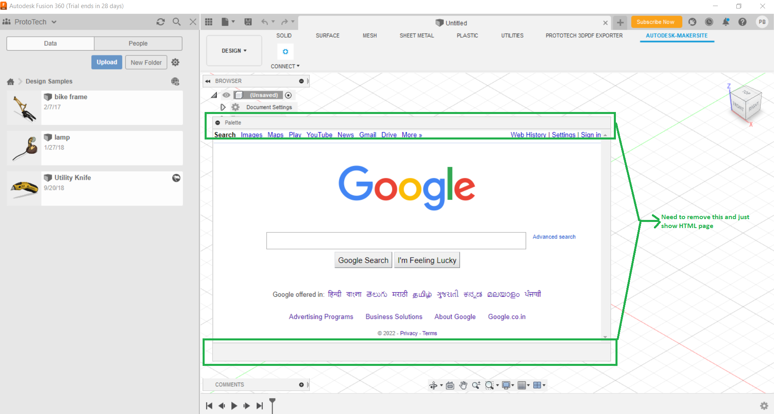Image resolution: width=774 pixels, height=414 pixels.
Task: Play the timeline
Action: (234, 406)
